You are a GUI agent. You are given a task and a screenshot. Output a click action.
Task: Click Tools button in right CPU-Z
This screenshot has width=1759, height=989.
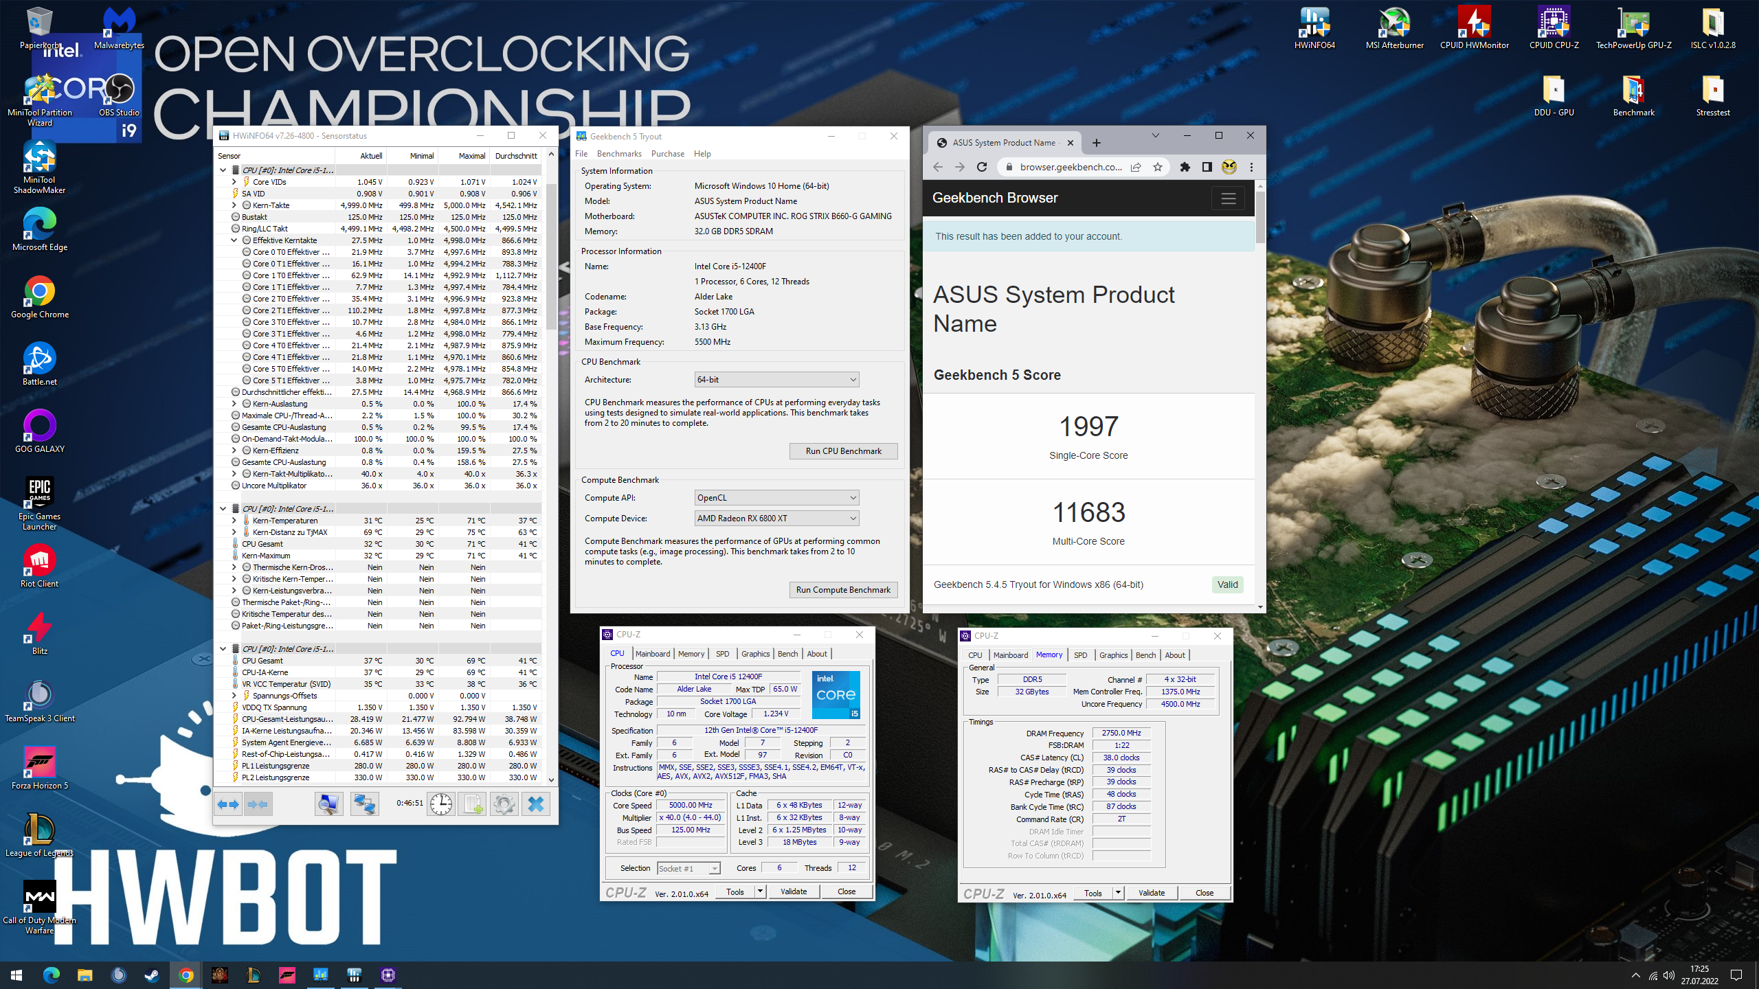pos(1093,893)
